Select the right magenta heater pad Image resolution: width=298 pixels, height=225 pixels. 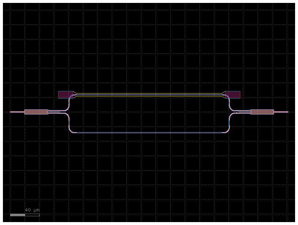coord(233,95)
